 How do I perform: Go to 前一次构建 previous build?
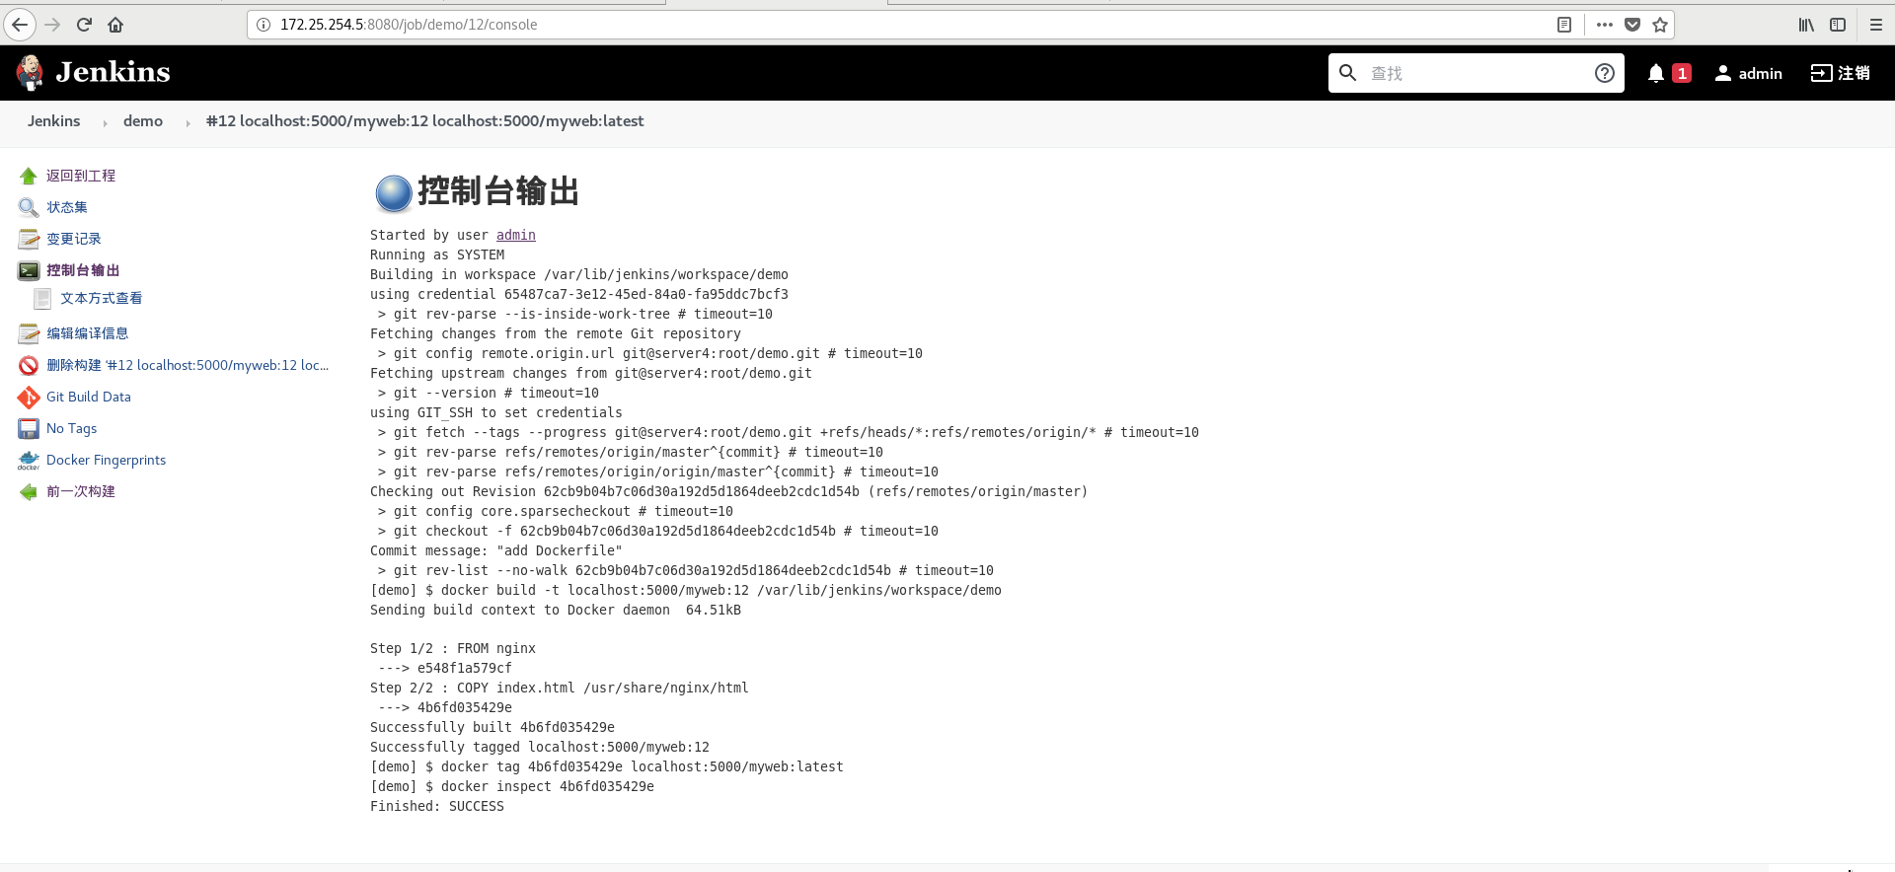(x=81, y=491)
